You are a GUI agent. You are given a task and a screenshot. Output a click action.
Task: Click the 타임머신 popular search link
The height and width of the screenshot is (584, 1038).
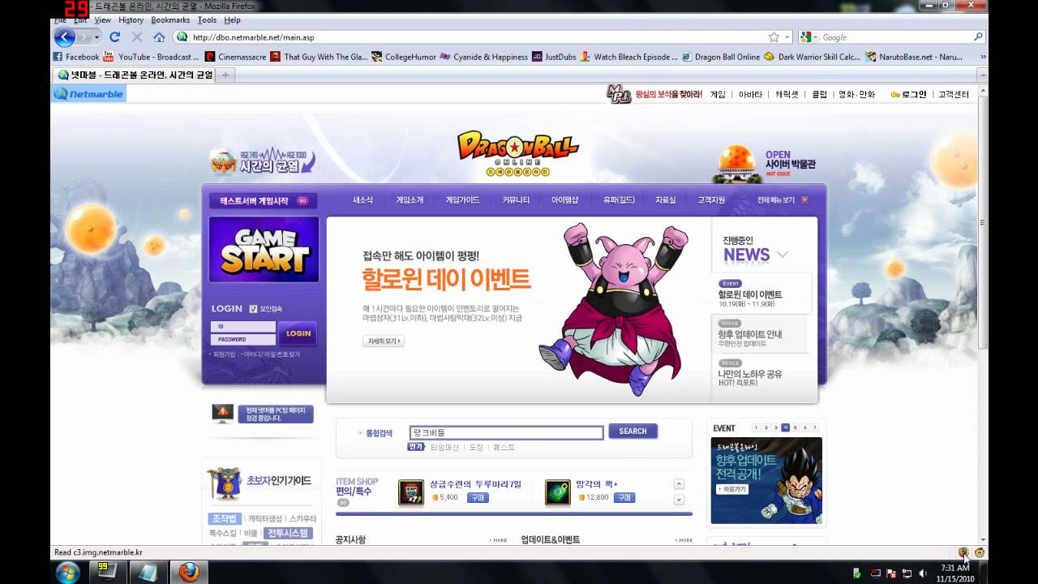coord(444,448)
